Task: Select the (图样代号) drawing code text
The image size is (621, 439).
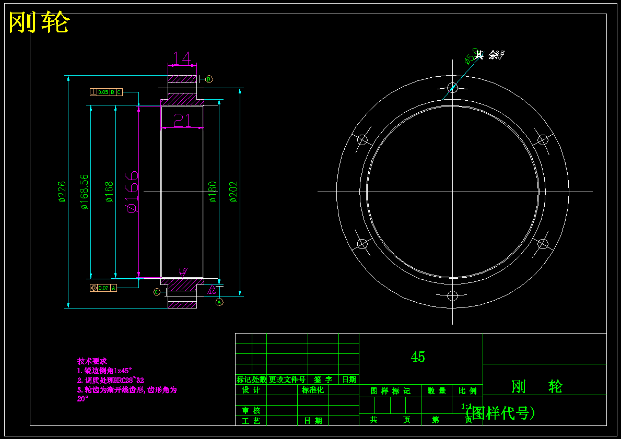Action: pos(500,413)
